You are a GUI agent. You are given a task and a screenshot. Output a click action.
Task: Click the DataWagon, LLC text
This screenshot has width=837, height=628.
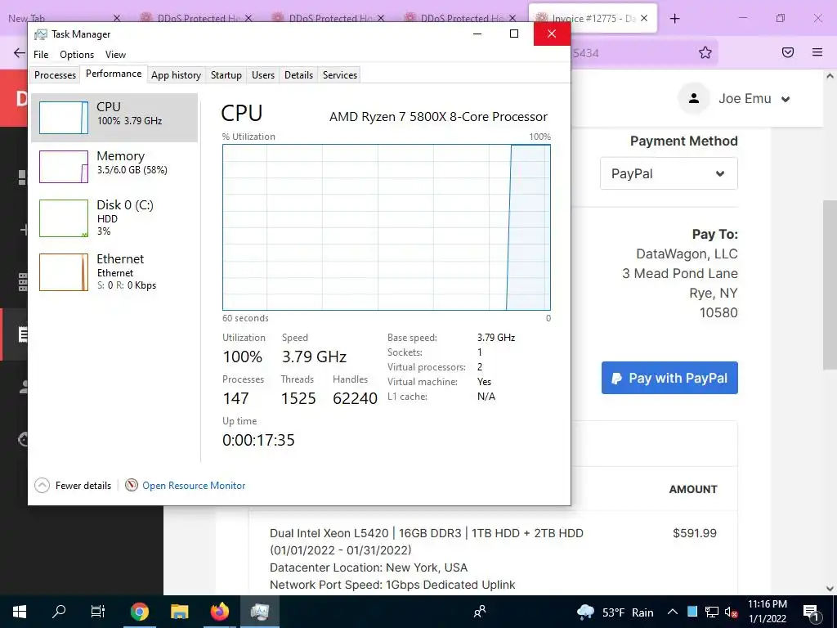[687, 253]
